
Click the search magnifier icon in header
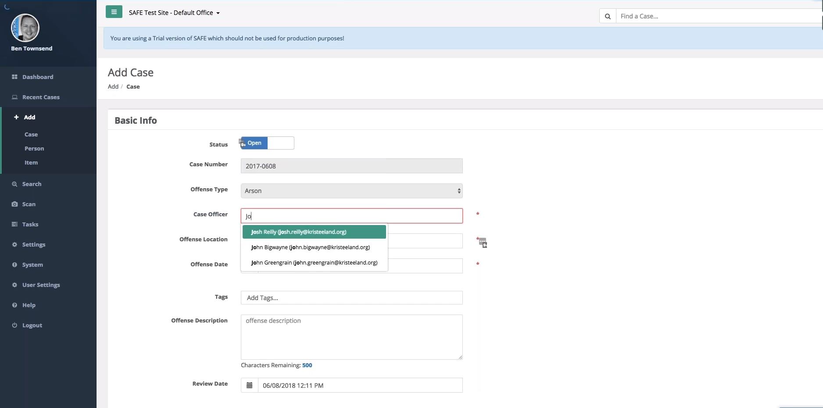click(608, 16)
